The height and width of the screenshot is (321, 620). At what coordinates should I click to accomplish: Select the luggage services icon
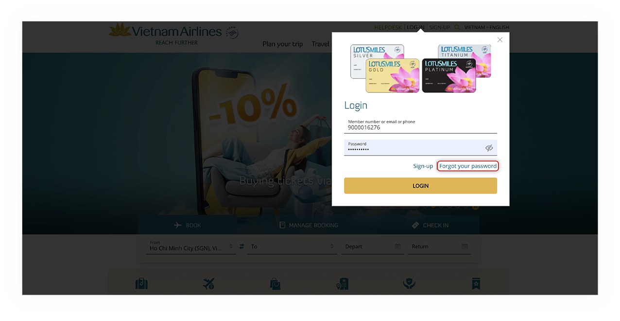(141, 284)
